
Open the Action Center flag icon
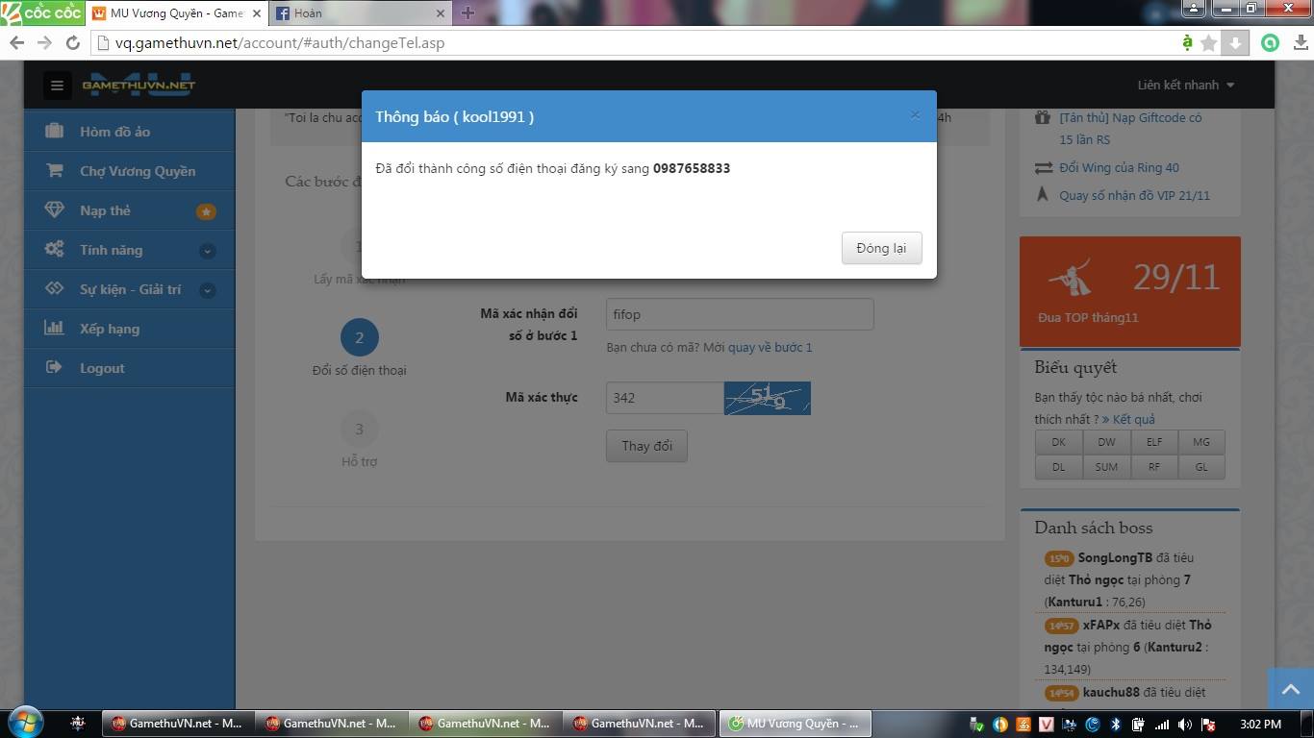point(1207,724)
